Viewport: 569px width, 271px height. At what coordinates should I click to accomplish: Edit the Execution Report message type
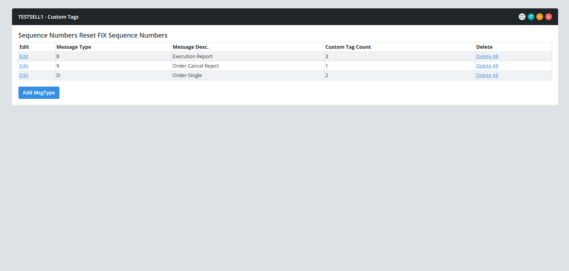coord(24,56)
